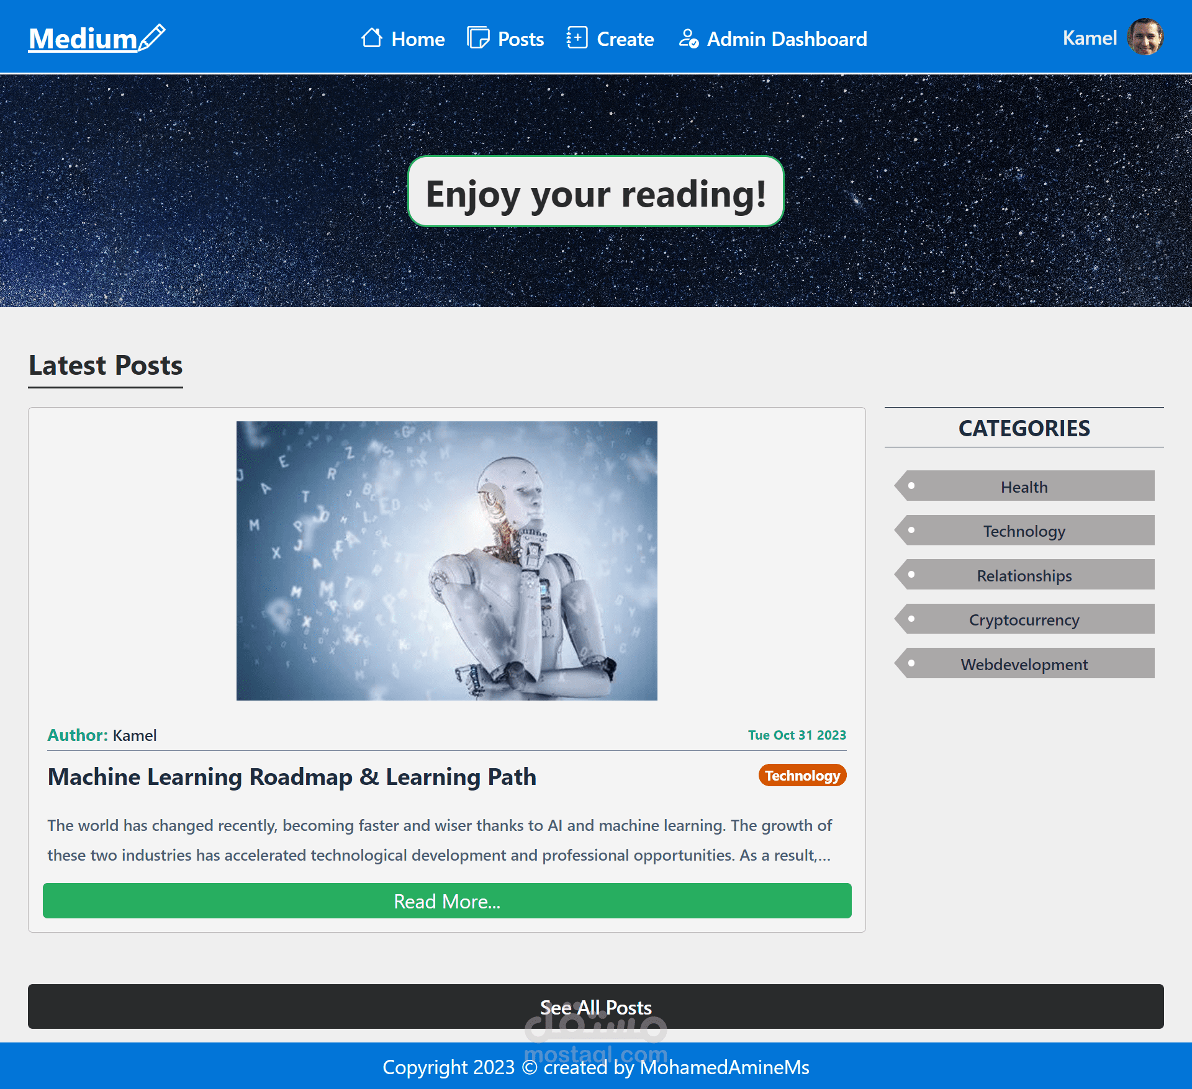Screen dimensions: 1192x1089
Task: Open Admin Dashboard from the navbar
Action: (787, 39)
